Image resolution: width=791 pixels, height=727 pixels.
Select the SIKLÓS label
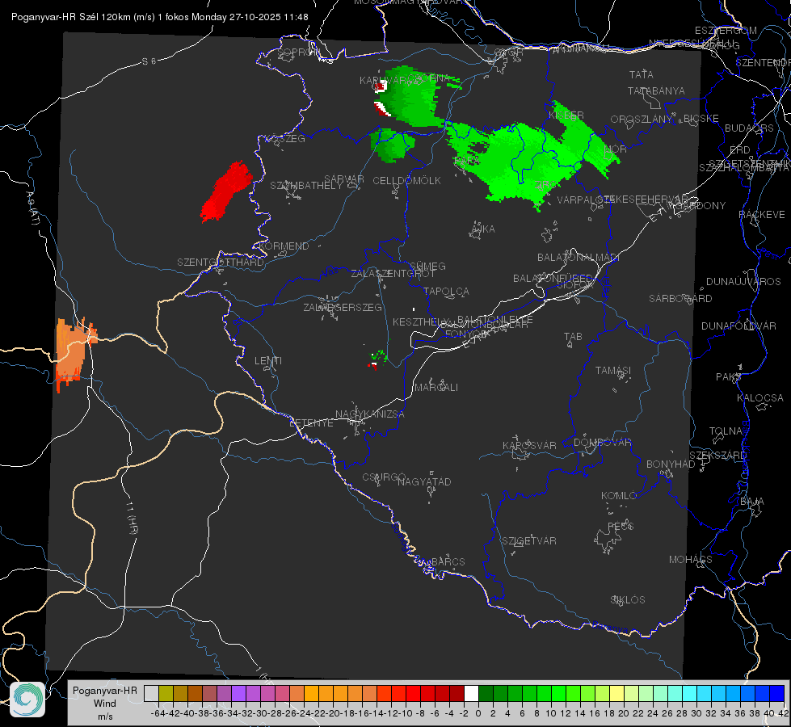[x=628, y=600]
